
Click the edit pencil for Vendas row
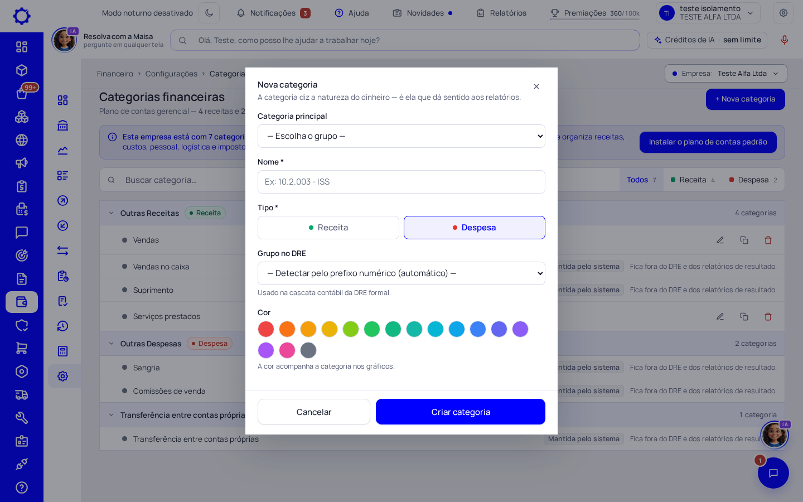(720, 240)
